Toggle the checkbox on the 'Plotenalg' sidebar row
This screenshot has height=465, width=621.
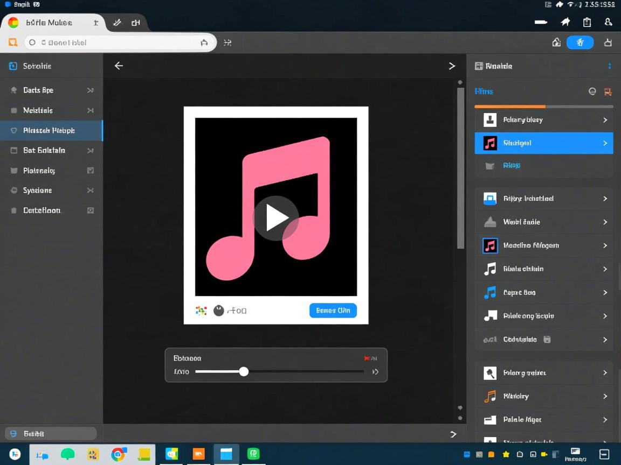(x=91, y=171)
